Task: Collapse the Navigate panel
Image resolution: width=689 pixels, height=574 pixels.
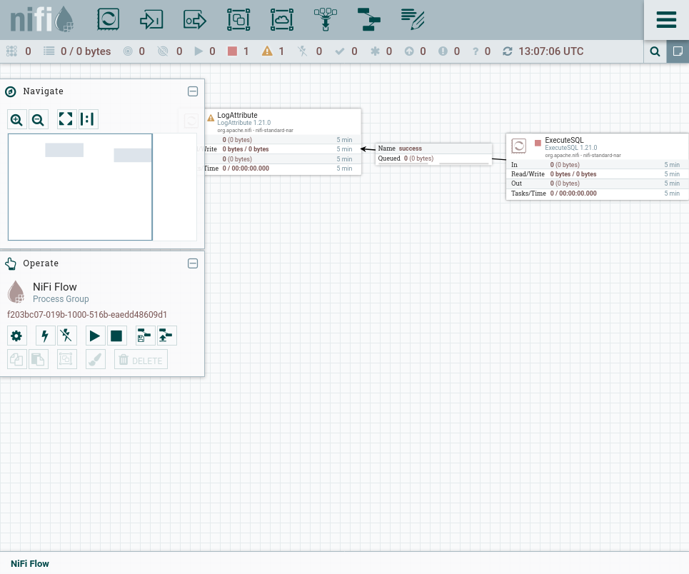Action: tap(193, 91)
